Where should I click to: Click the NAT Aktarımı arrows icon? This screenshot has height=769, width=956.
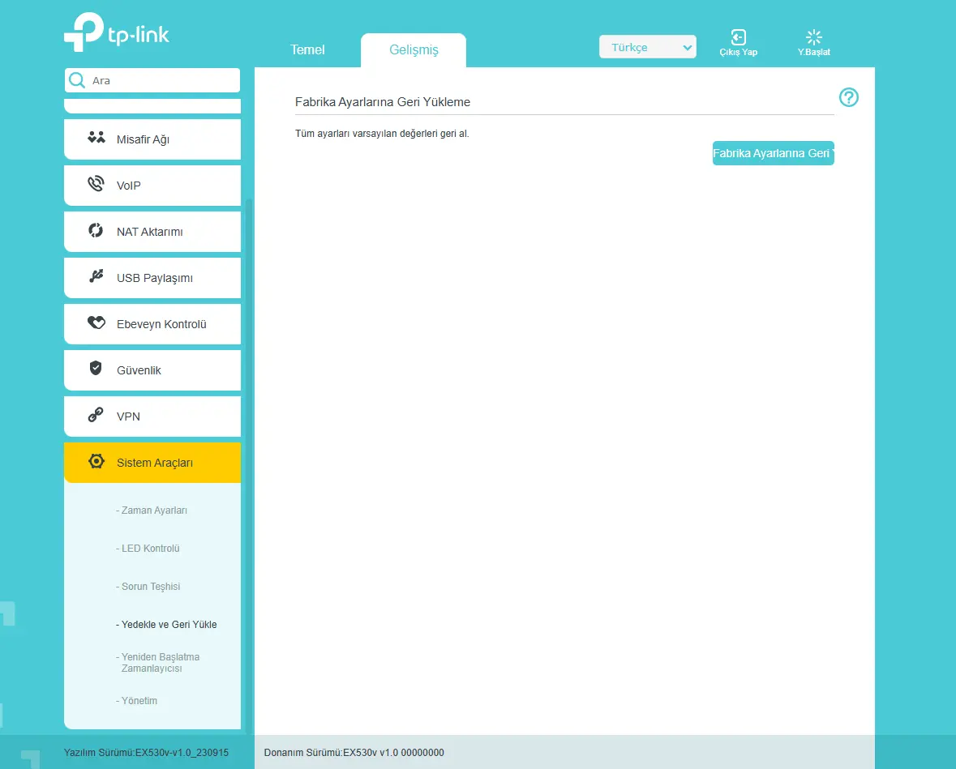[x=96, y=229]
